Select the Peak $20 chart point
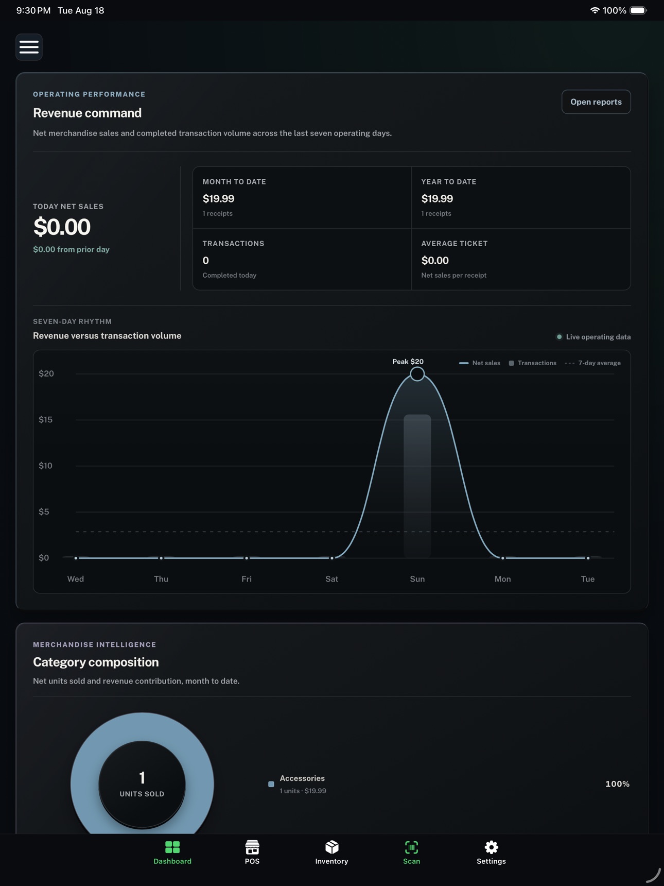The width and height of the screenshot is (664, 886). click(417, 374)
